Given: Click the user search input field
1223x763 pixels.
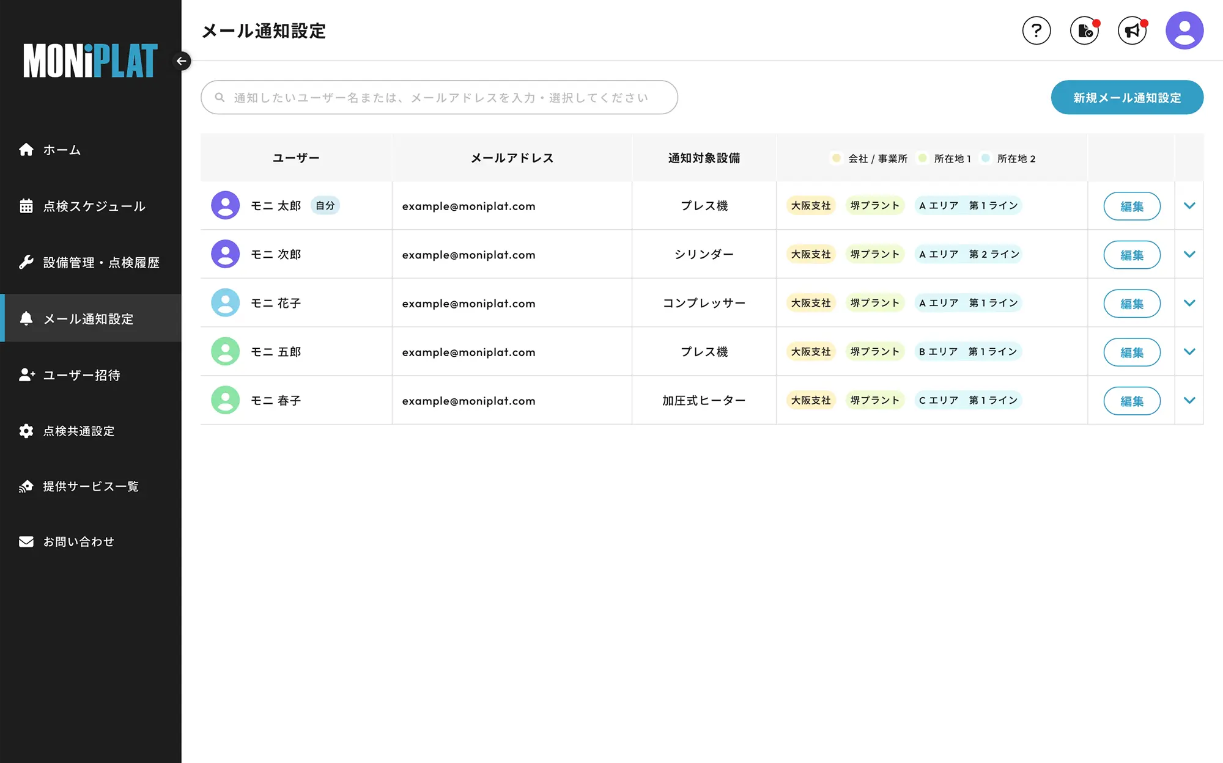Looking at the screenshot, I should coord(438,97).
